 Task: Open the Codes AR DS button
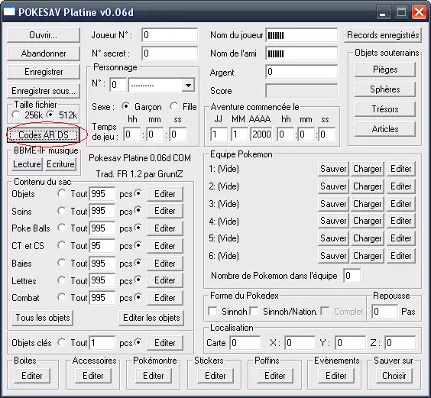pos(44,135)
